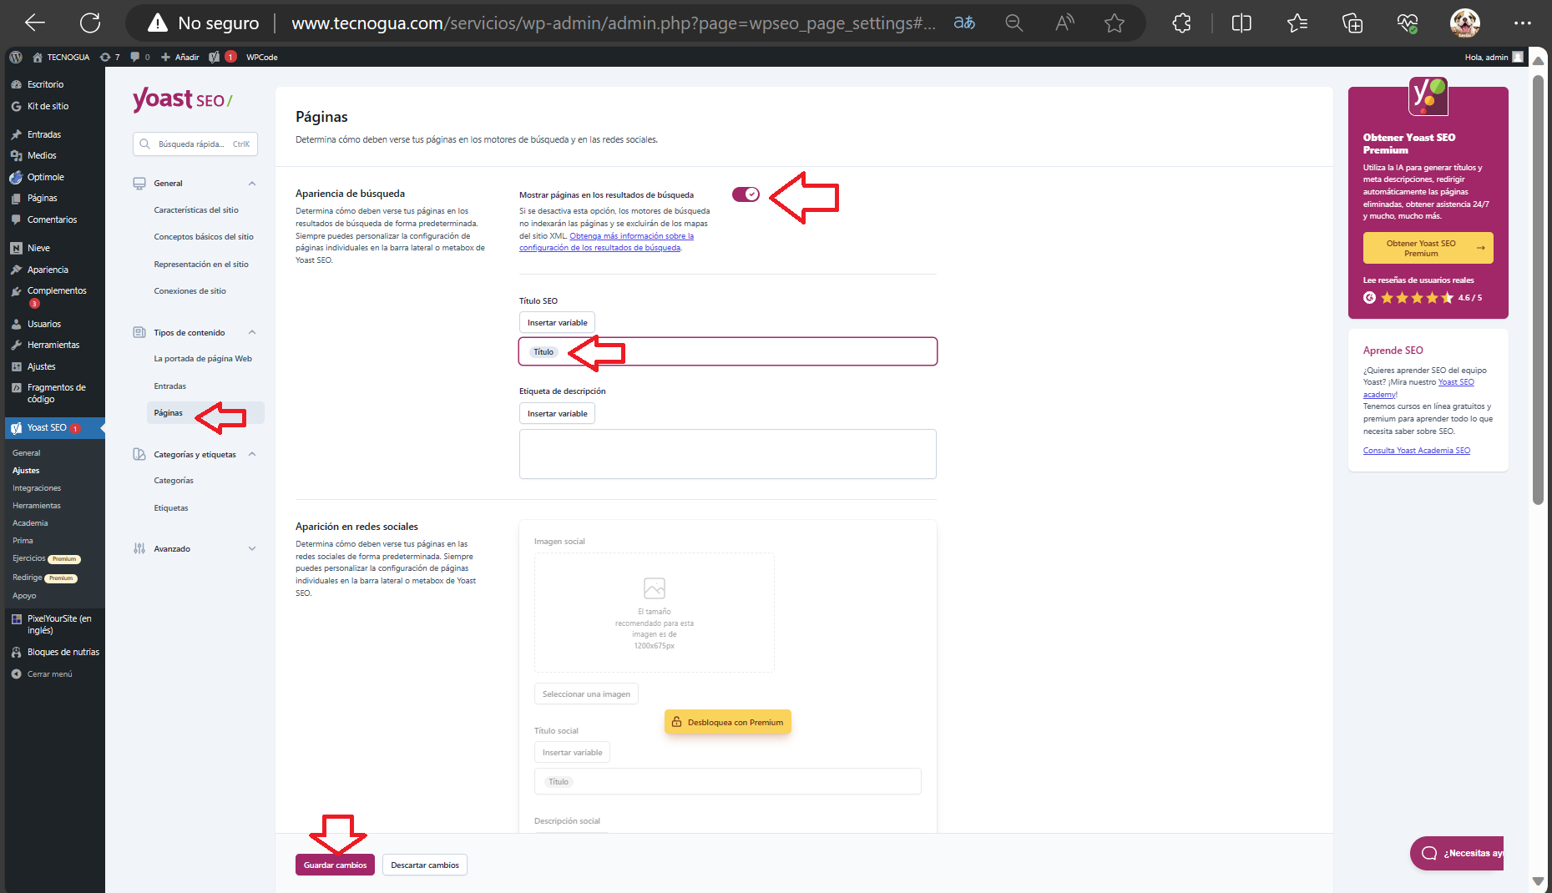Open Consulta Yoast Academia SEO link
Viewport: 1552px width, 893px height.
1417,451
